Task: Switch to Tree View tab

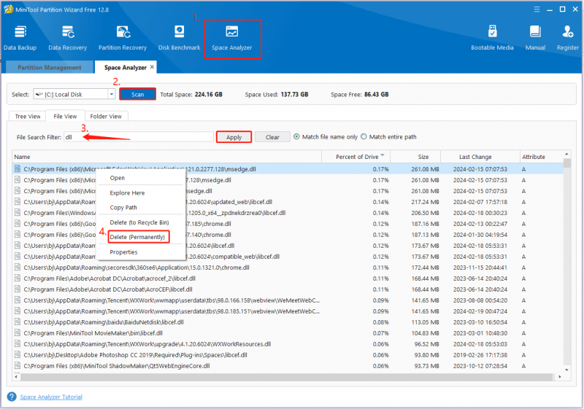Action: [x=28, y=117]
